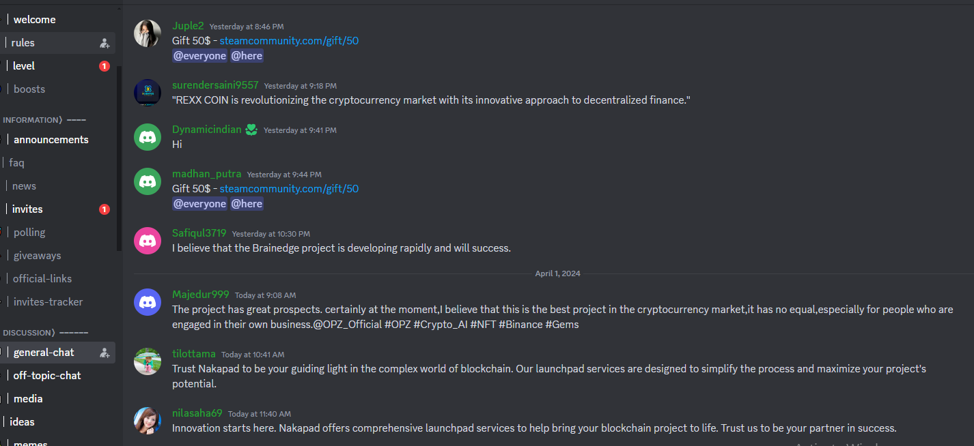Click the madhan_putra username
Screen dimensions: 974x446
tap(206, 174)
